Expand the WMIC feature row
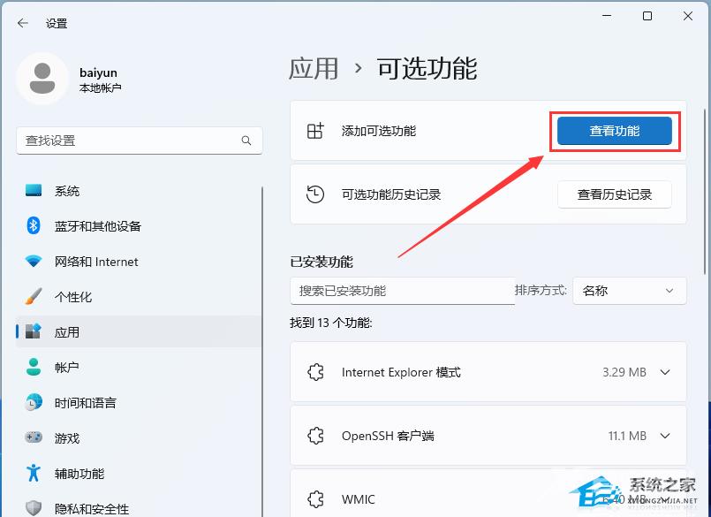 click(488, 493)
